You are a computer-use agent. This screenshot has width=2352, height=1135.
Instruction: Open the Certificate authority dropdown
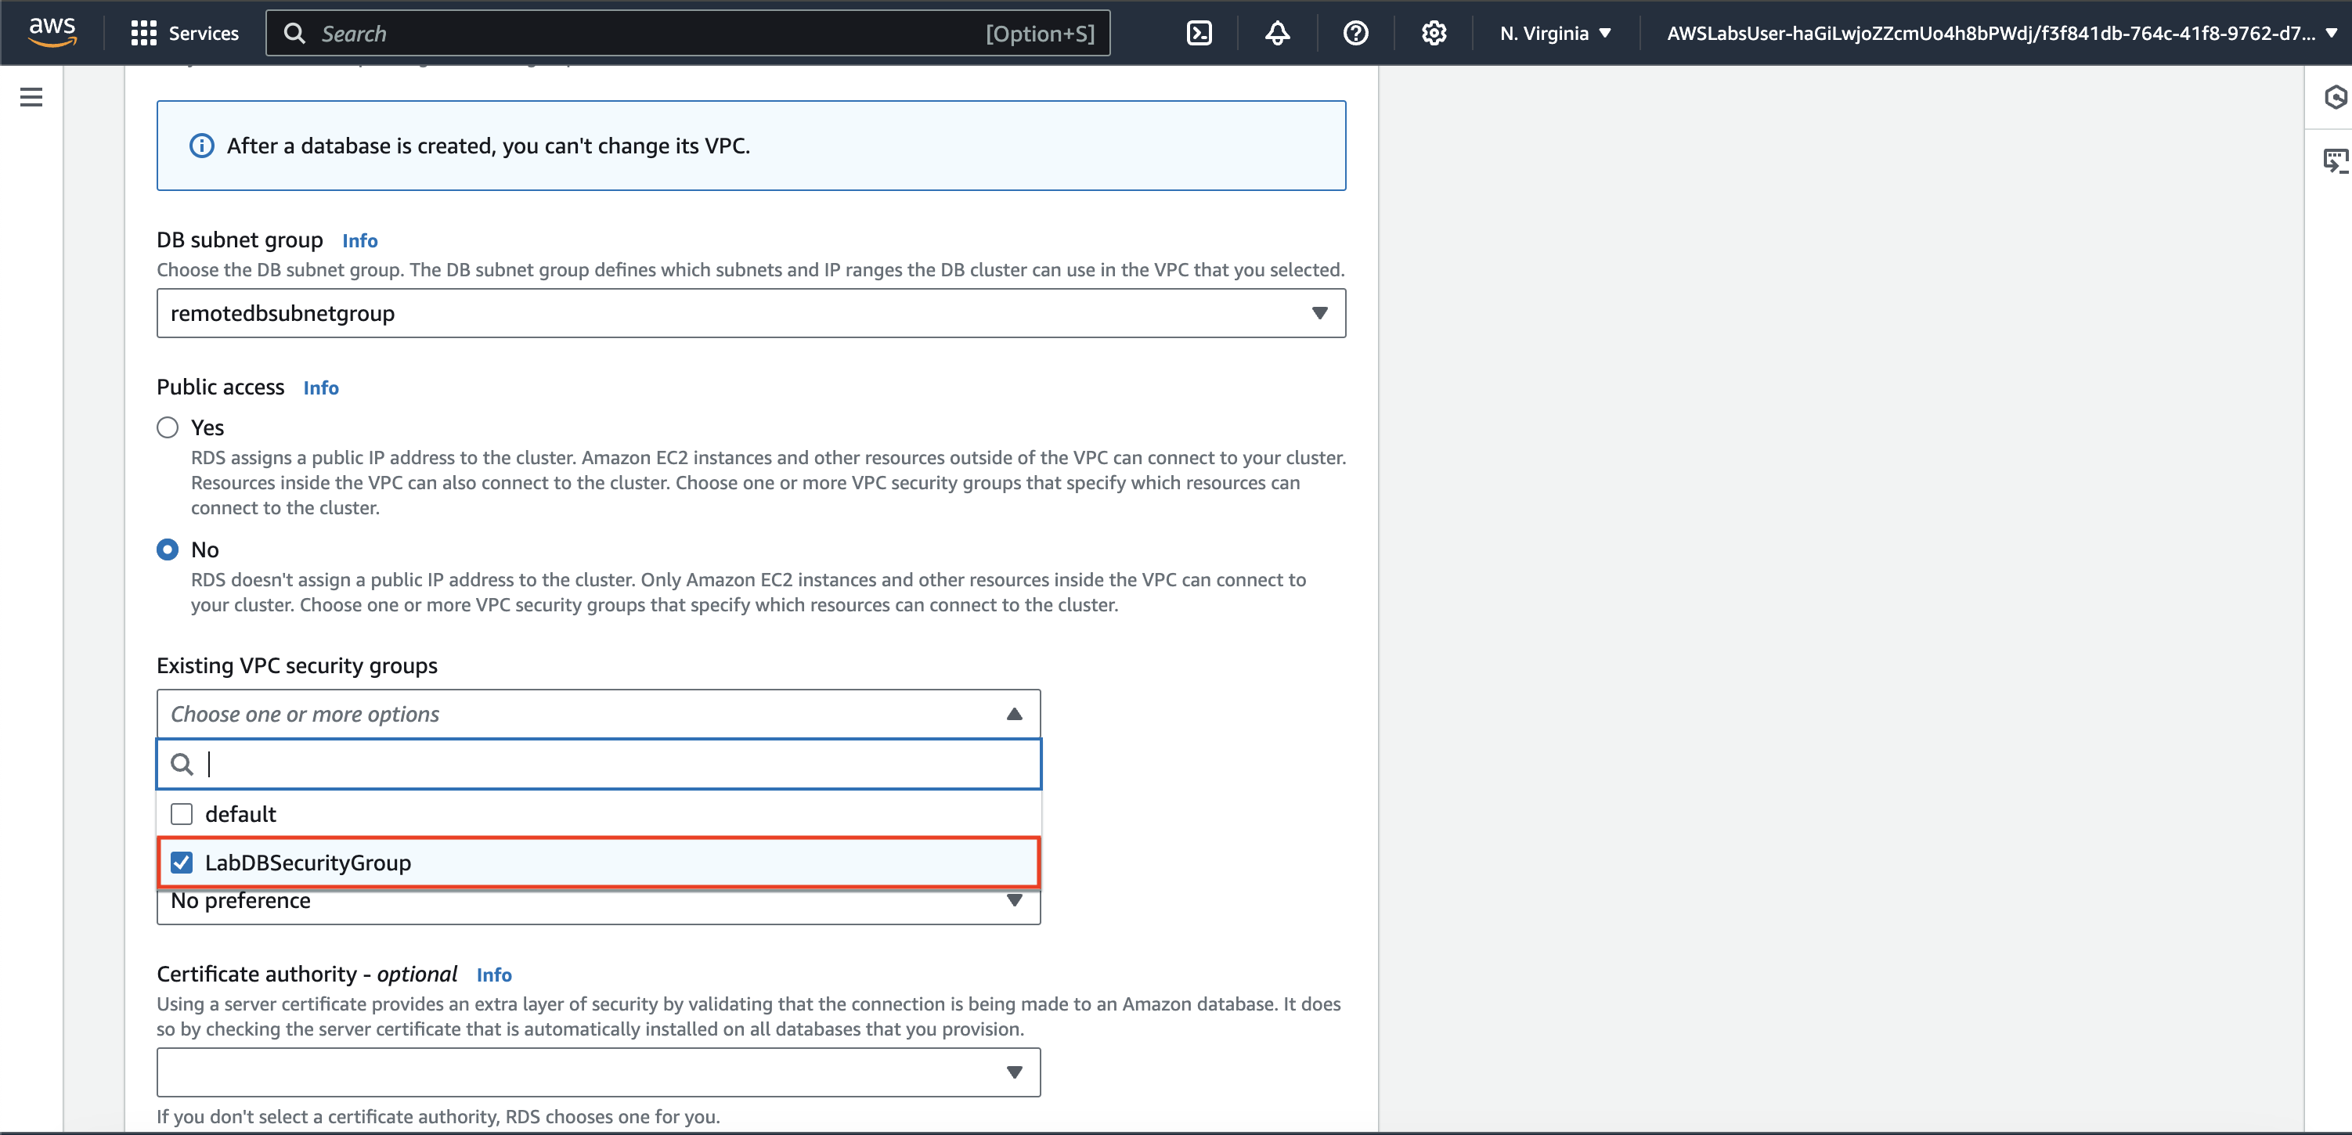tap(598, 1072)
